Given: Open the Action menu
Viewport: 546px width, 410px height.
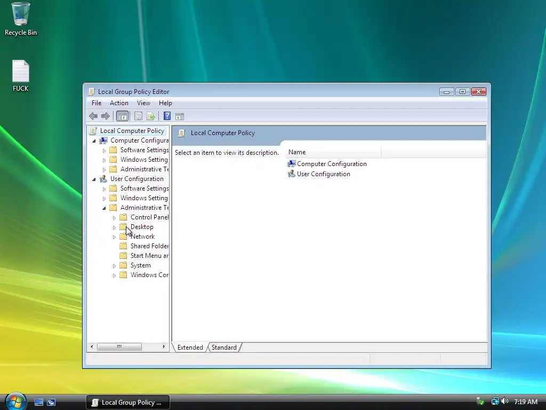Looking at the screenshot, I should 119,103.
